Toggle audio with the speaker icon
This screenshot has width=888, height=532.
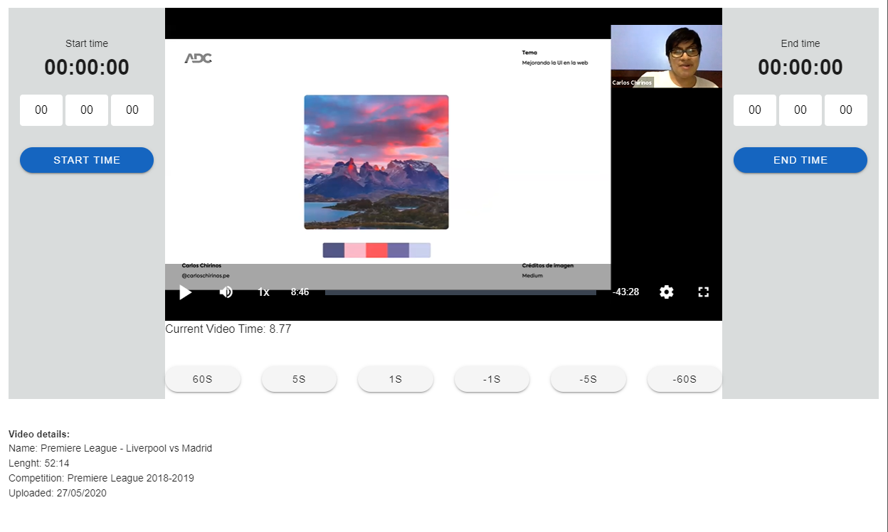pos(226,292)
